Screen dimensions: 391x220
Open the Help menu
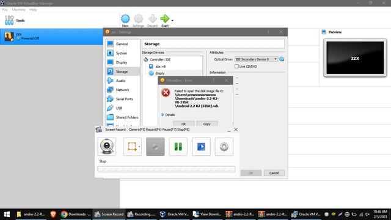click(x=33, y=10)
